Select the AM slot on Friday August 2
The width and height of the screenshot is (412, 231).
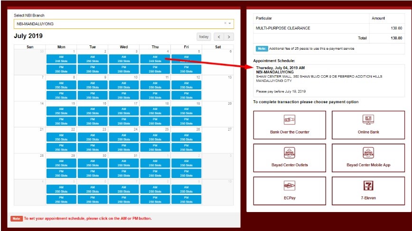[x=186, y=163]
